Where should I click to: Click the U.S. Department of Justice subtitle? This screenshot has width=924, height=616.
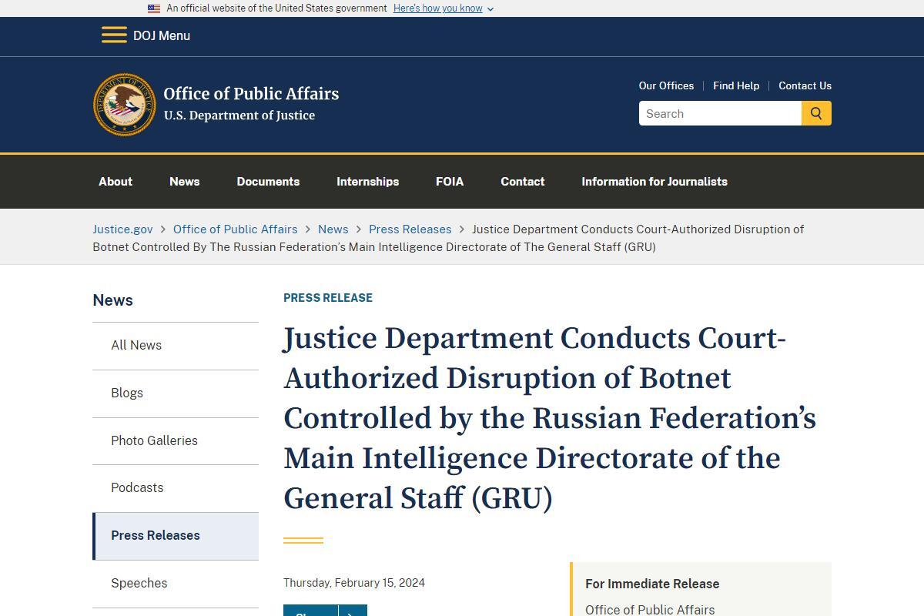239,115
